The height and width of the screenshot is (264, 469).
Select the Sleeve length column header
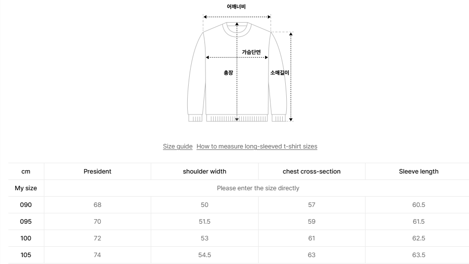[418, 172]
